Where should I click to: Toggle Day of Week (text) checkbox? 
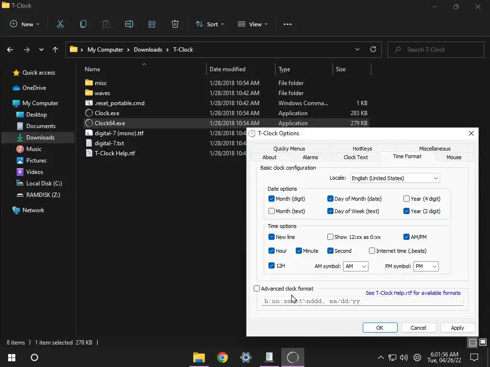click(x=330, y=211)
